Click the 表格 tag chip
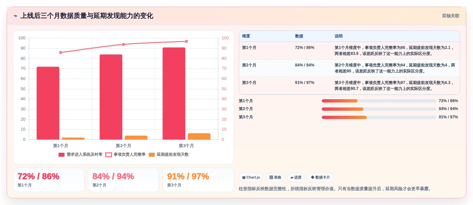Image resolution: width=473 pixels, height=205 pixels. pos(275,178)
